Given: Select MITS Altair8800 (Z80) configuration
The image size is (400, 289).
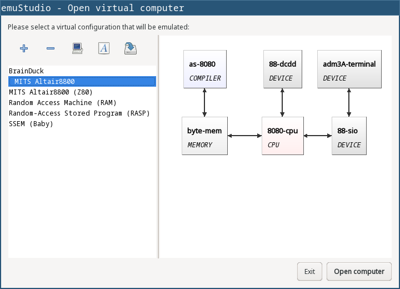Looking at the screenshot, I should [82, 92].
